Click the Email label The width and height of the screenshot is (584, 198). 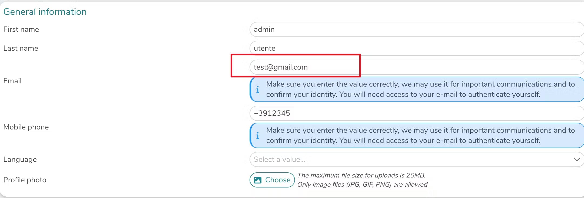pyautogui.click(x=12, y=81)
